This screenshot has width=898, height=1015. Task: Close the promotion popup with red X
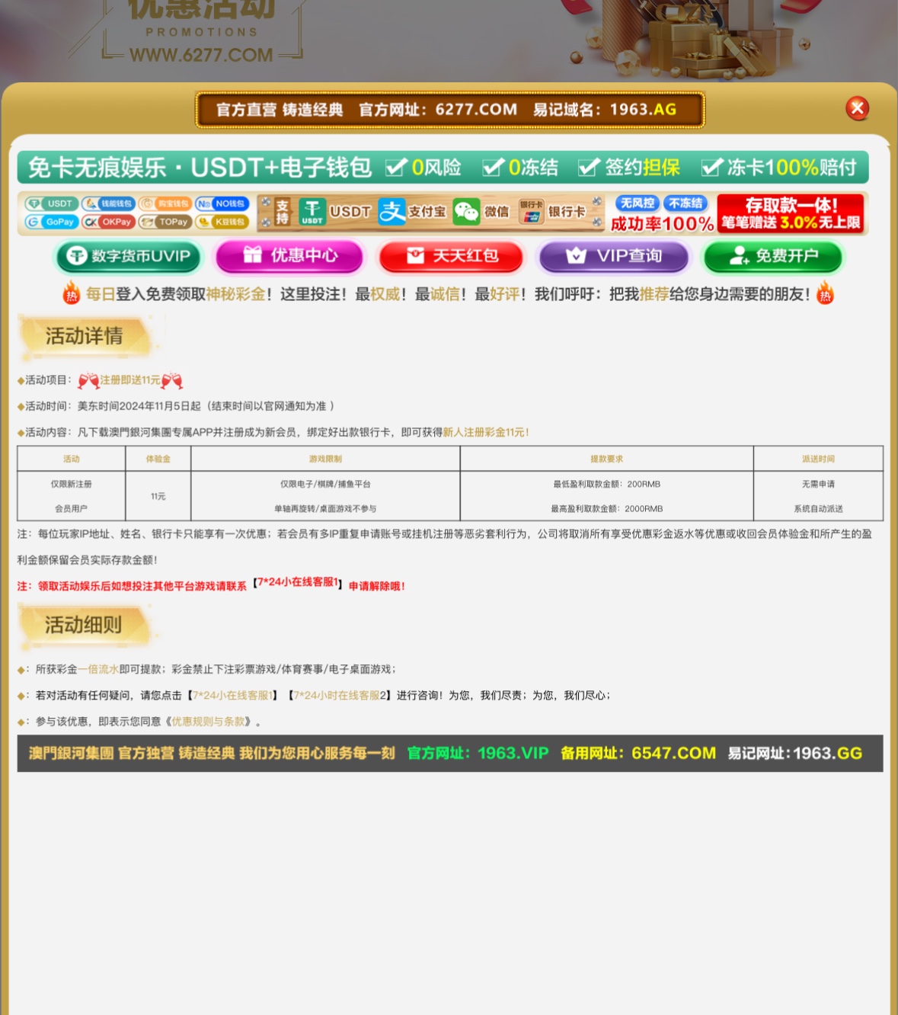point(857,108)
